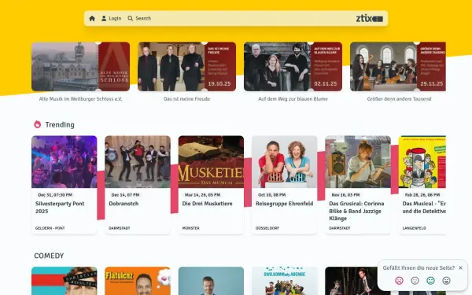Image resolution: width=472 pixels, height=295 pixels.
Task: Open the Dobranotch band event image
Action: tap(138, 162)
